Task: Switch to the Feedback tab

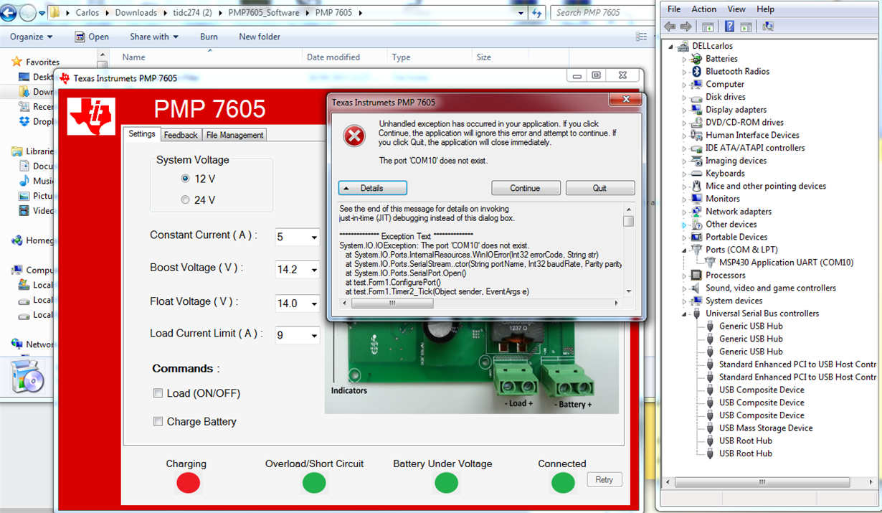Action: click(x=181, y=135)
